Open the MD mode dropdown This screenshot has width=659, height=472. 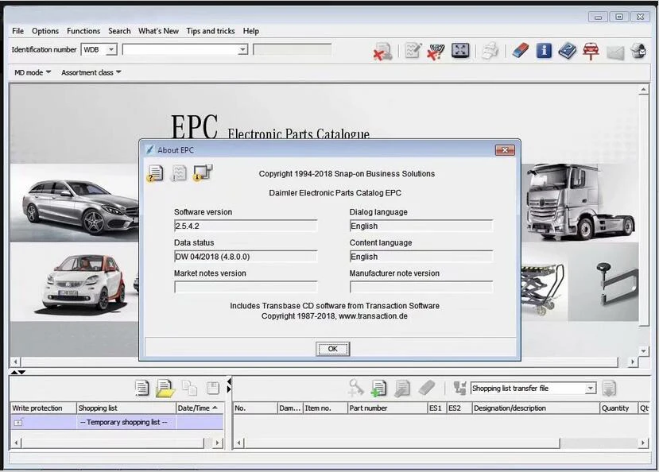33,72
